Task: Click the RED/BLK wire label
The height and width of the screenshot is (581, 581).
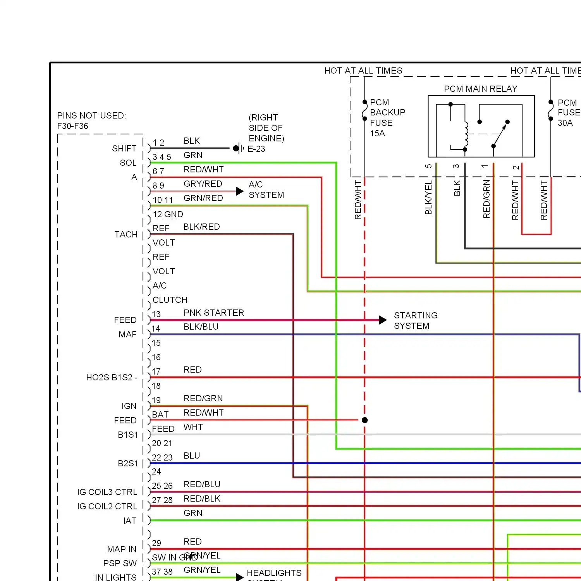Action: (202, 498)
